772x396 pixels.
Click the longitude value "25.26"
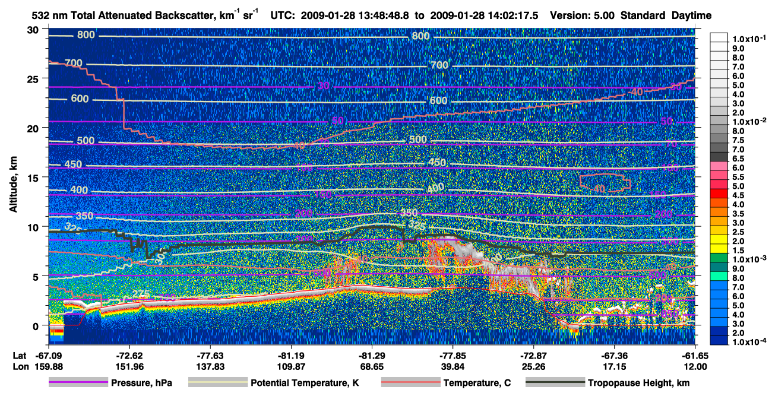(x=533, y=366)
